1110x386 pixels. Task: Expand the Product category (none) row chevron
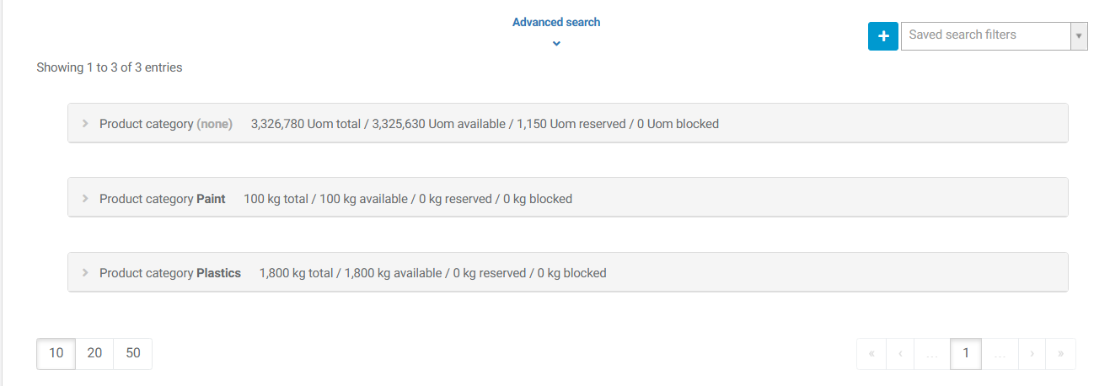[85, 124]
